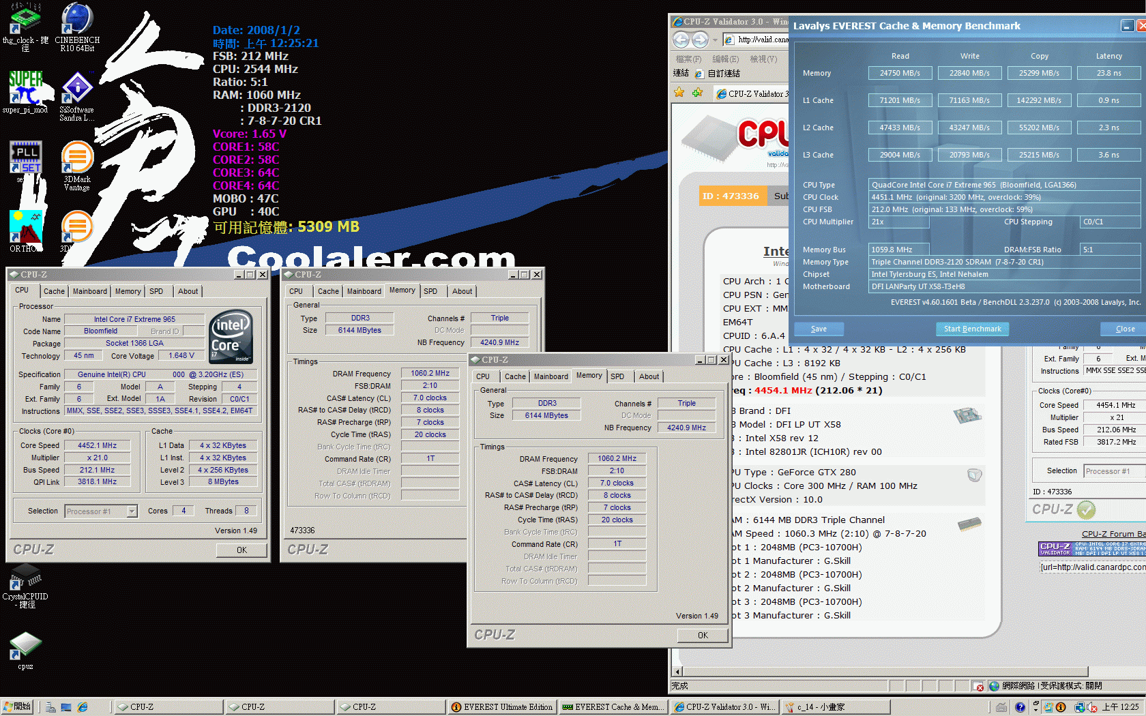The height and width of the screenshot is (716, 1146).
Task: Add page to Favorites via green plus star
Action: pyautogui.click(x=697, y=93)
